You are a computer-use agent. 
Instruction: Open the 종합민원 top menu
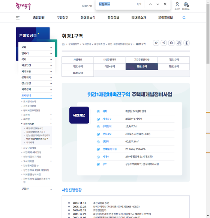coord(39,18)
